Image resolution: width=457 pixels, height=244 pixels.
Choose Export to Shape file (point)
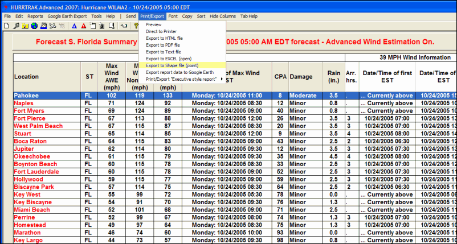pos(172,65)
